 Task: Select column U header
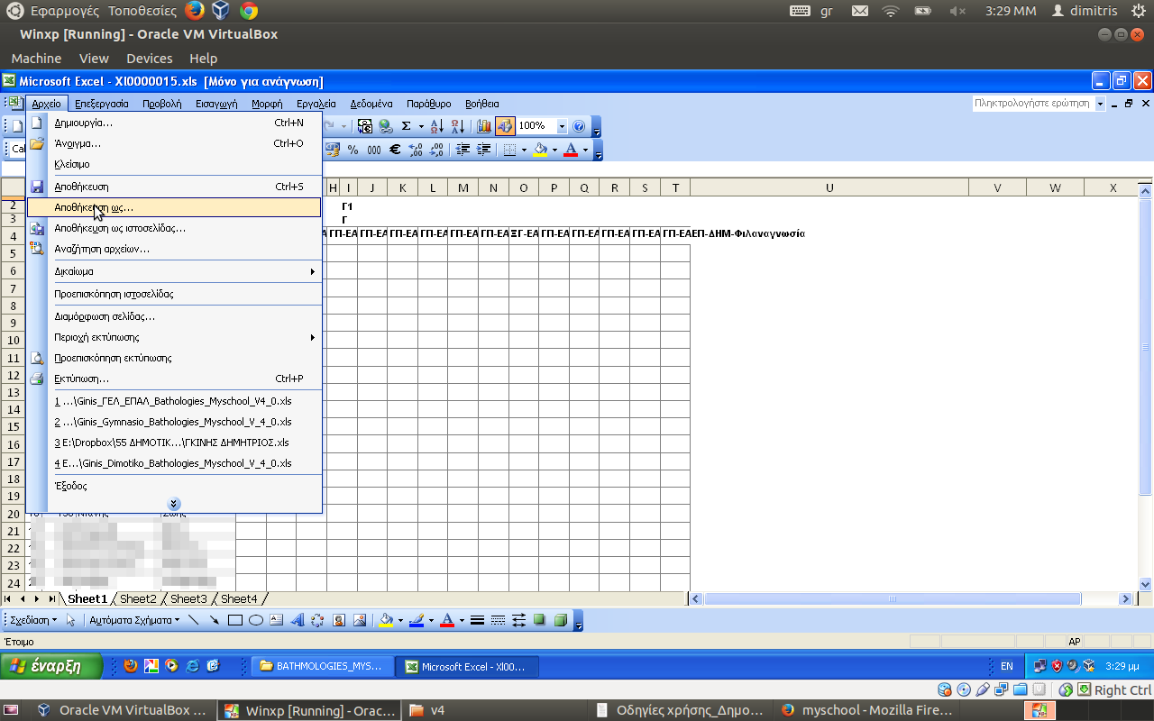tap(829, 187)
